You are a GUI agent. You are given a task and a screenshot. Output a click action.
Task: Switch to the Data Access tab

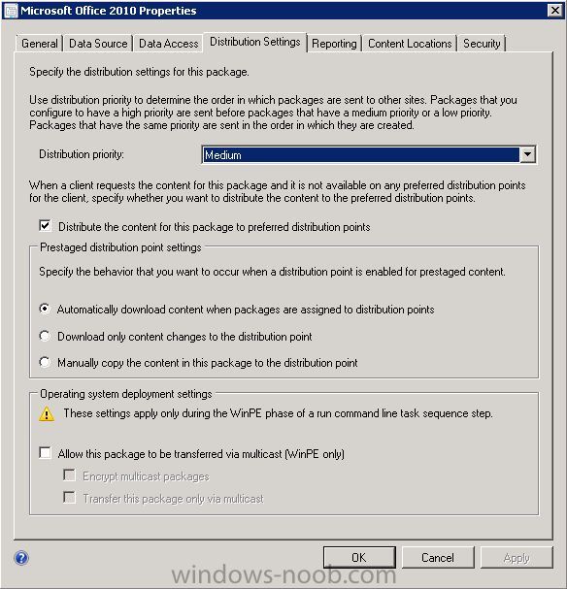pos(168,44)
